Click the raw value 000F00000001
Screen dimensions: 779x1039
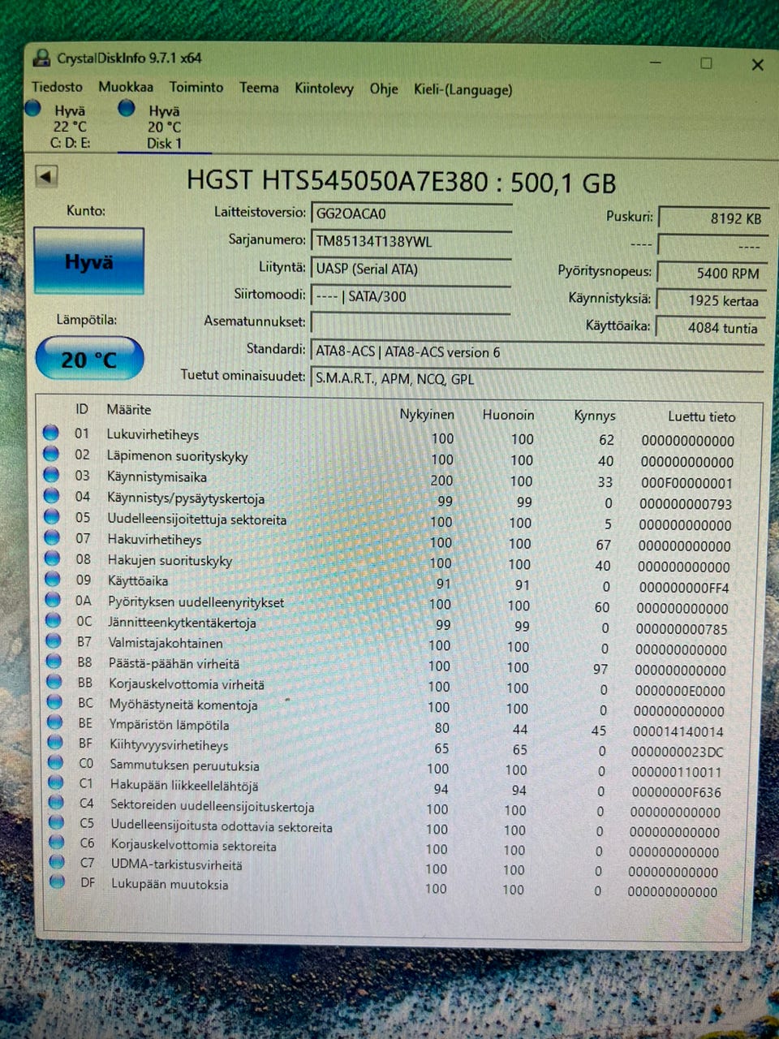[686, 483]
